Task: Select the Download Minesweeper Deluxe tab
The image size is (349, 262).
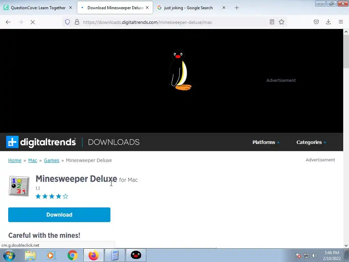Action: pyautogui.click(x=115, y=8)
